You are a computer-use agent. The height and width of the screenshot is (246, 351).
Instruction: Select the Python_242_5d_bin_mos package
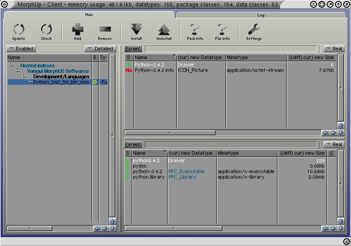tap(58, 82)
